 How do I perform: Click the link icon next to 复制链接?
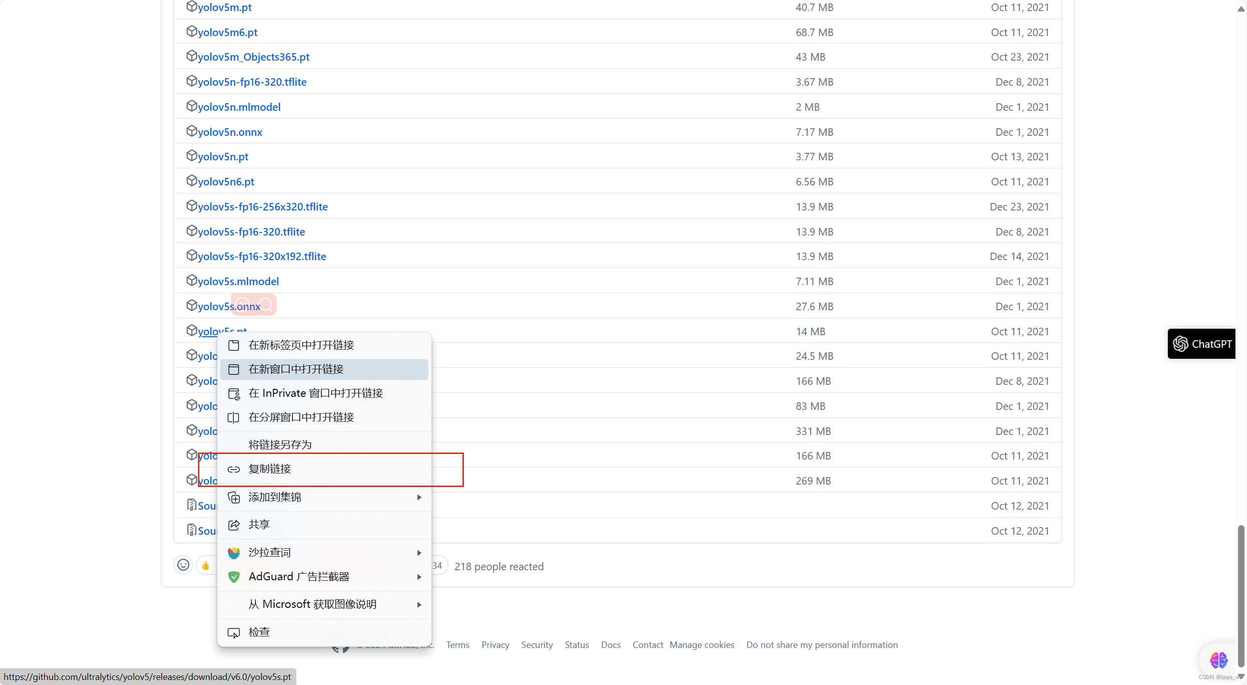pos(233,470)
